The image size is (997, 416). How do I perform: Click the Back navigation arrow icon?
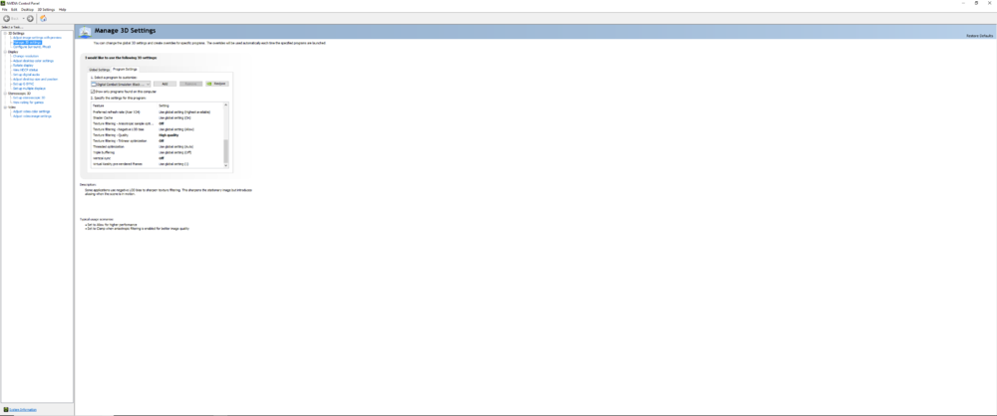click(x=7, y=19)
